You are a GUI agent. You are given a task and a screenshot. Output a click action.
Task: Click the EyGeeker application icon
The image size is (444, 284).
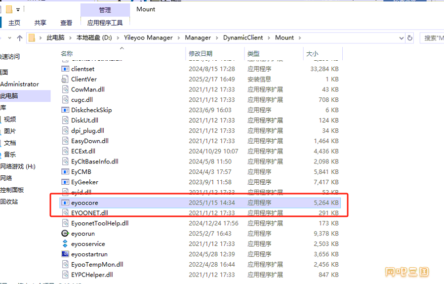pos(65,182)
